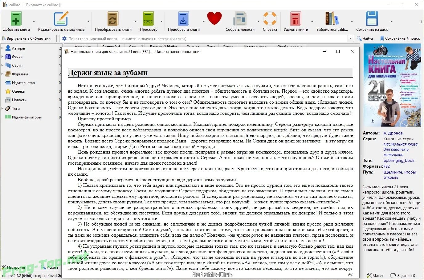Click Configure (Настроить) in tag browser

(13, 267)
